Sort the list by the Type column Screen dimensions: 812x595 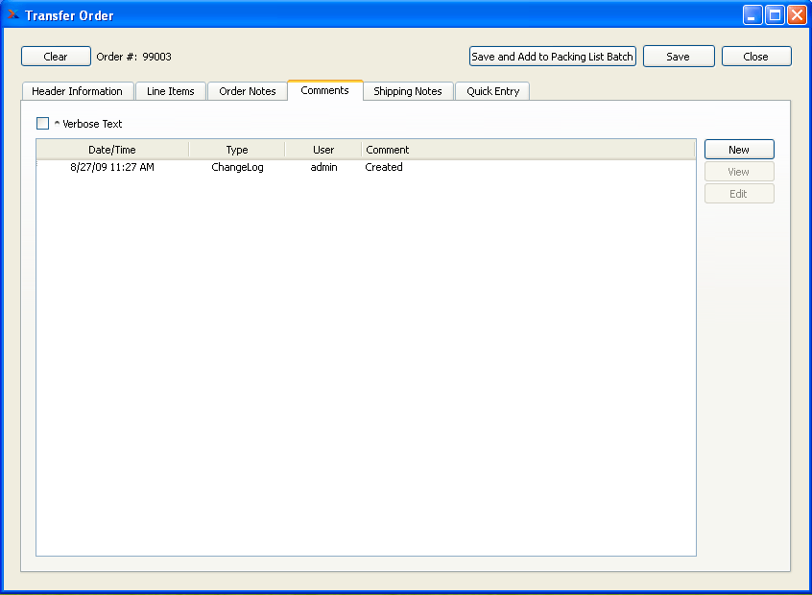coord(236,149)
